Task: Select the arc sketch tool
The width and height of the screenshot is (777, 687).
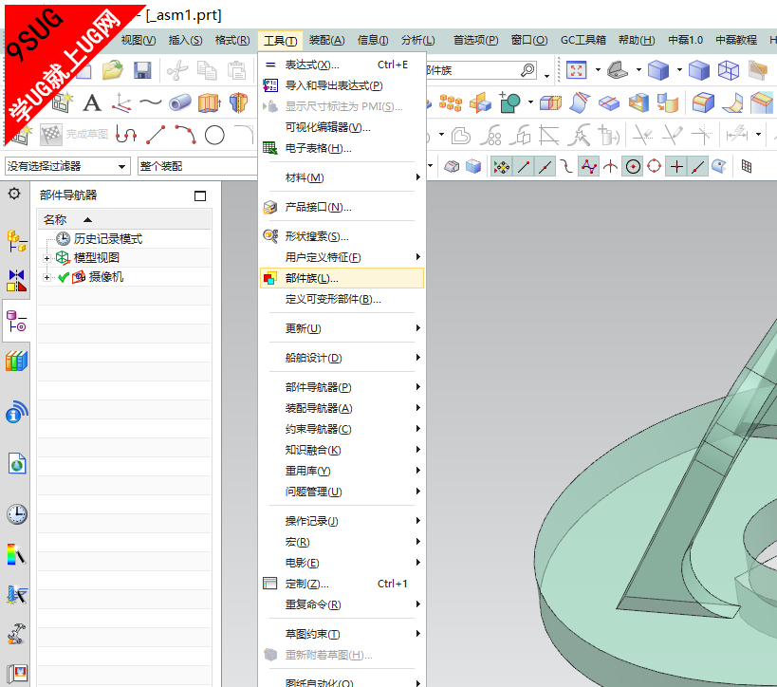Action: 185,135
